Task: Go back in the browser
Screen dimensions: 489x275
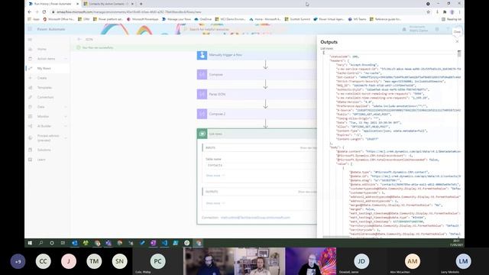Action: click(x=30, y=12)
